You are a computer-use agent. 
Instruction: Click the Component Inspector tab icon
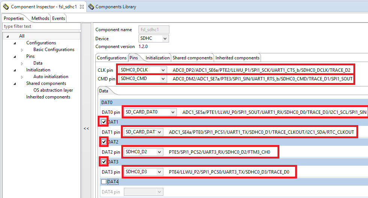6,7
